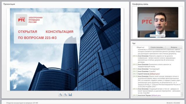Viewport: 186px width, 104px height.
Task: Switch to the Общий чат tab
Action: pos(140,47)
